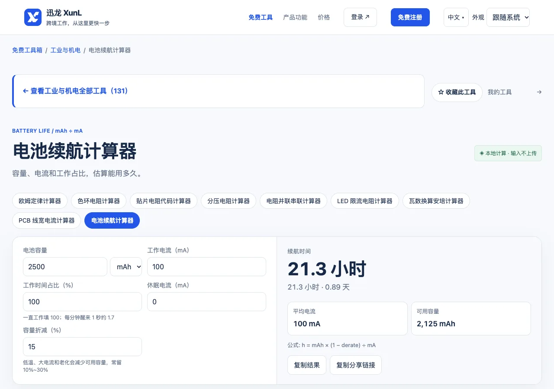
Task: Switch to the 分压电阻计算器 tool
Action: (x=229, y=201)
